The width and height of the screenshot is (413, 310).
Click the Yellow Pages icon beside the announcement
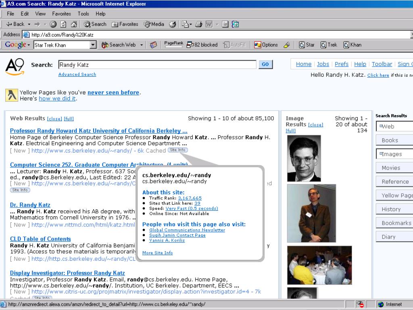tap(12, 95)
